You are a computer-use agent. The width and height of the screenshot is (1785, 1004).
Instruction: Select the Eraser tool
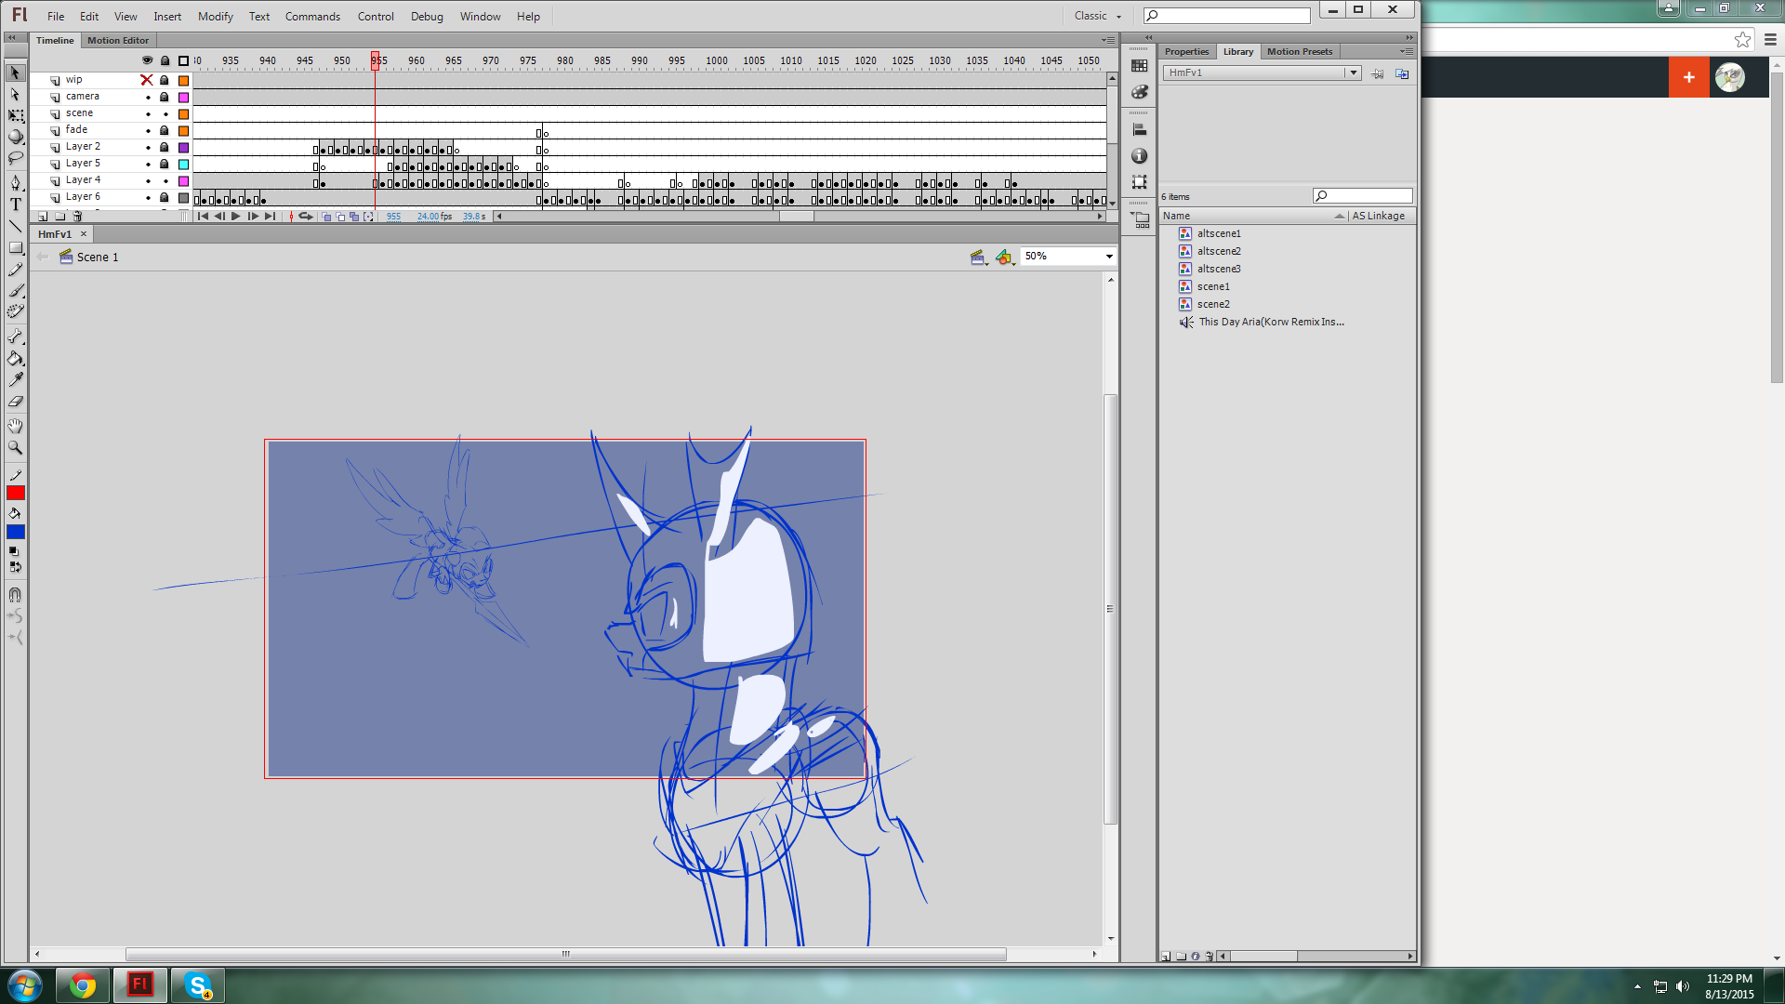(16, 403)
